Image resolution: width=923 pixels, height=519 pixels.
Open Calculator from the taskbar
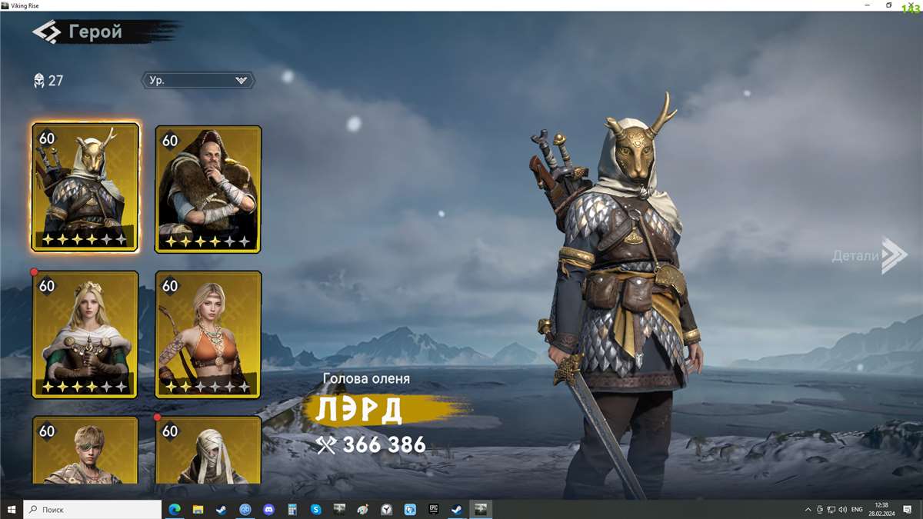(292, 509)
